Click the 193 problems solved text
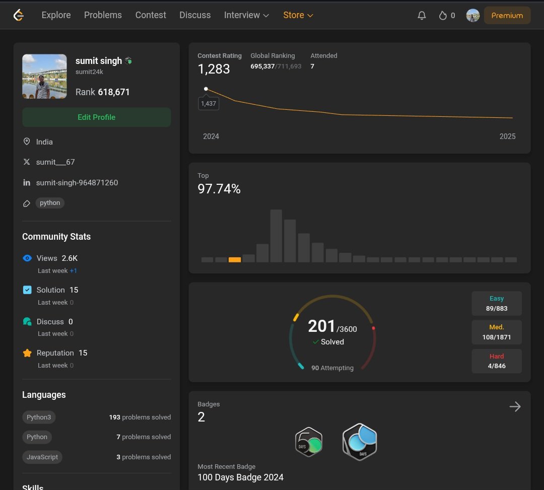This screenshot has height=490, width=544. pos(140,417)
